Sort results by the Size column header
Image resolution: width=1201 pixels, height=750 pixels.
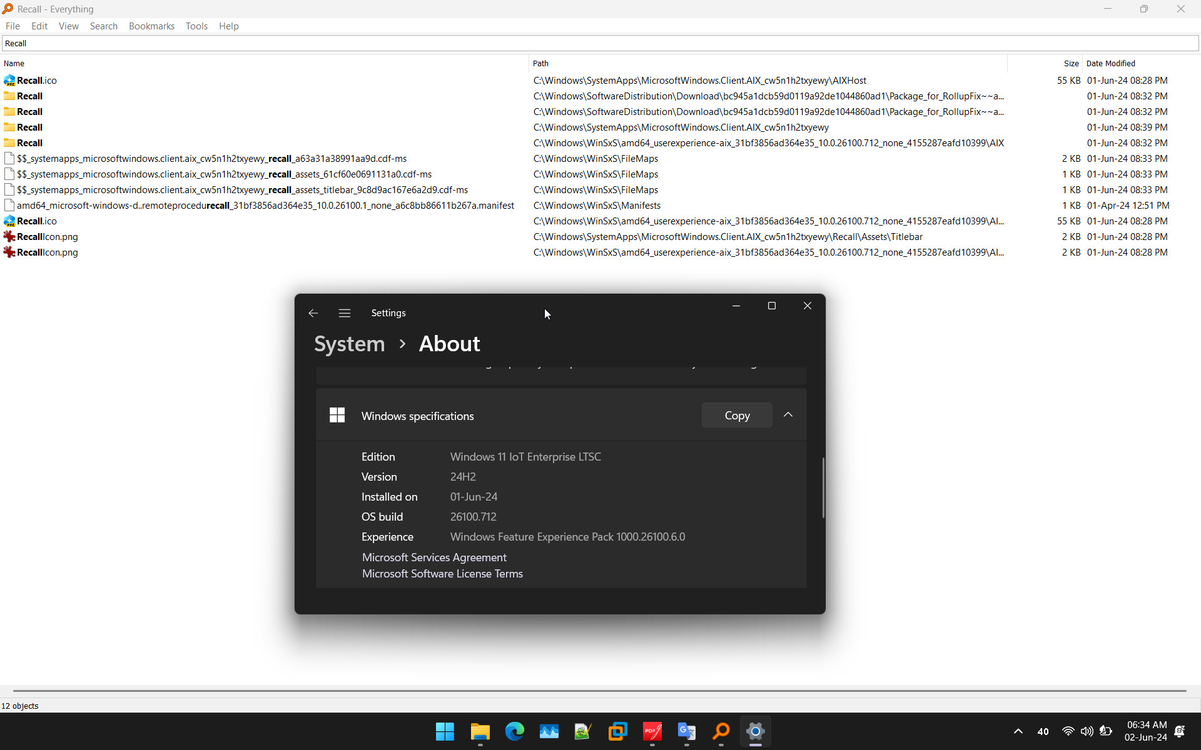[1045, 63]
